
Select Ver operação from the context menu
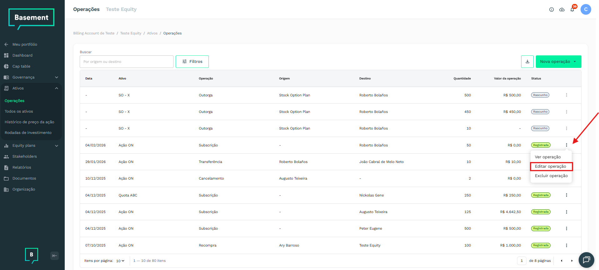[x=547, y=157]
